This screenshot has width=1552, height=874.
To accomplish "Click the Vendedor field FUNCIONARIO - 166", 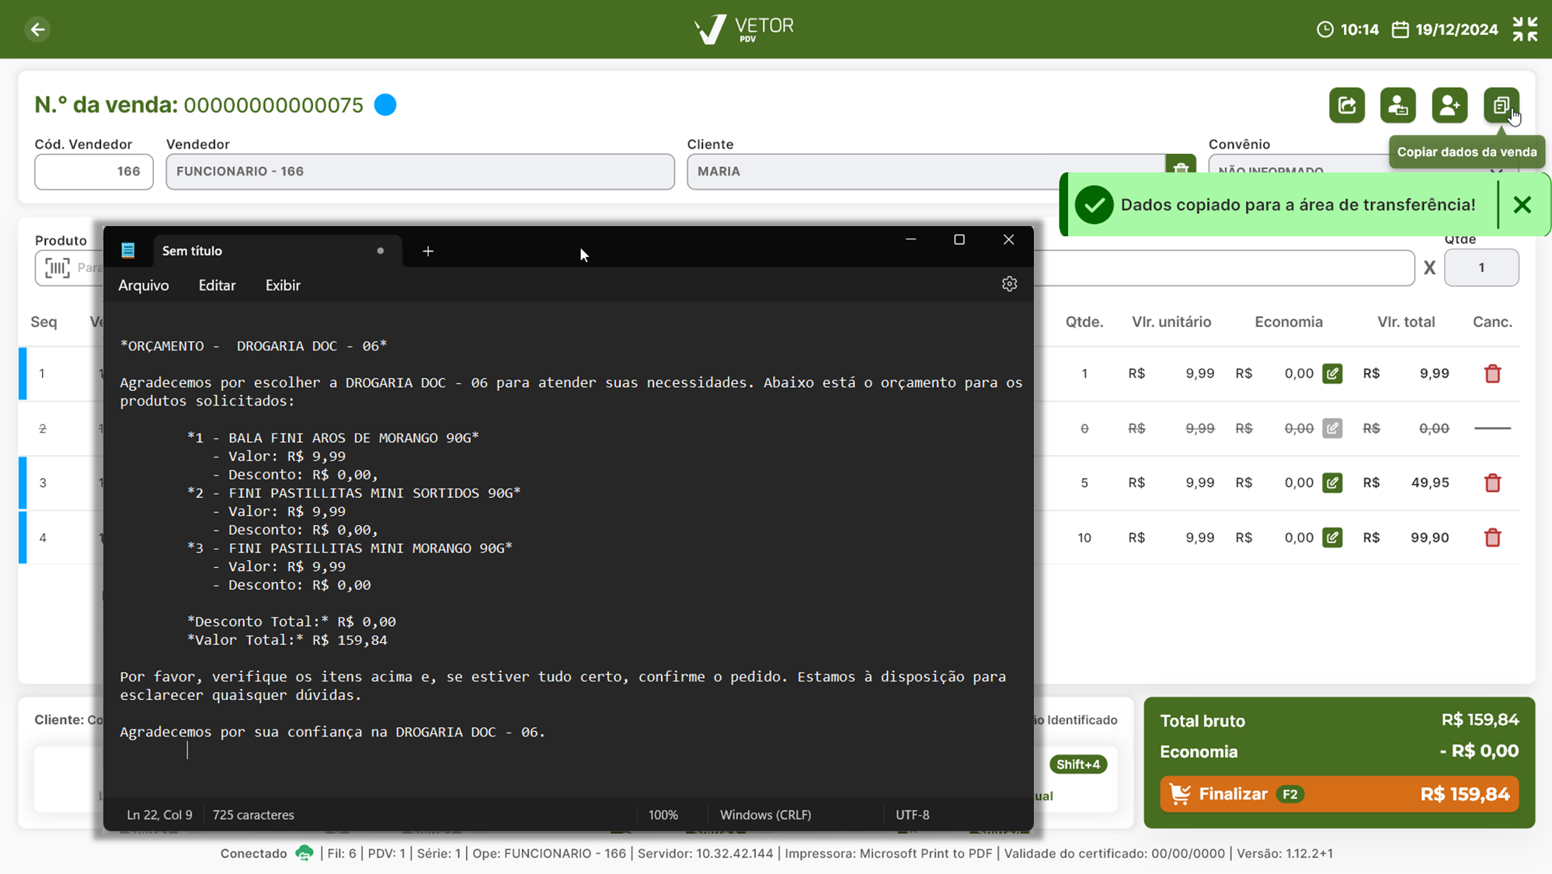I will (419, 171).
